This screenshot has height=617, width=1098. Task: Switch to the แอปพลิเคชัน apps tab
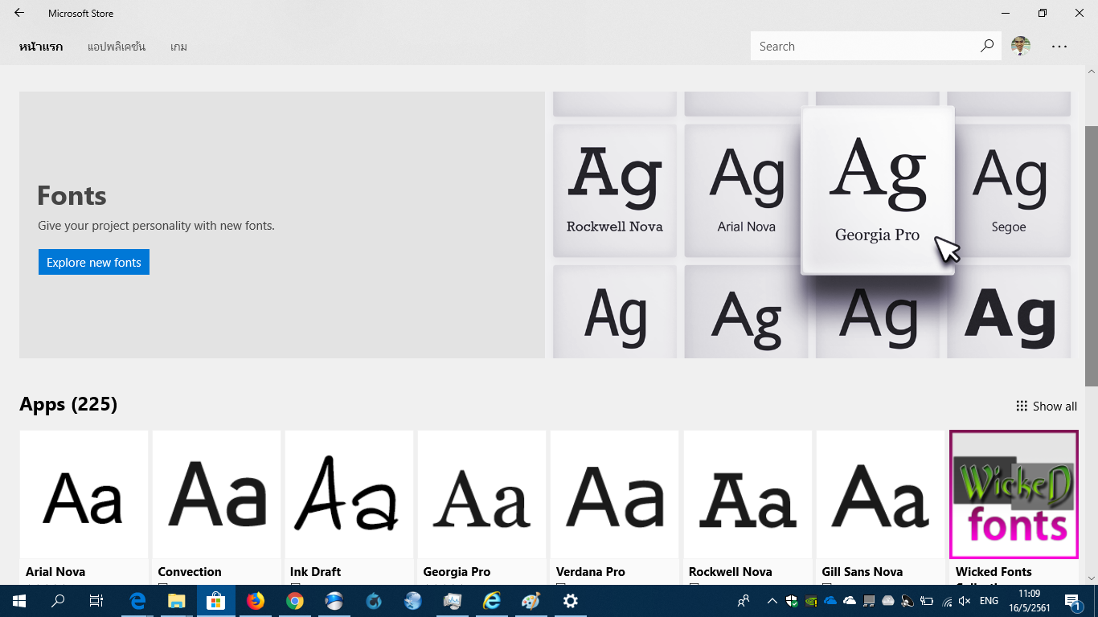pyautogui.click(x=117, y=47)
